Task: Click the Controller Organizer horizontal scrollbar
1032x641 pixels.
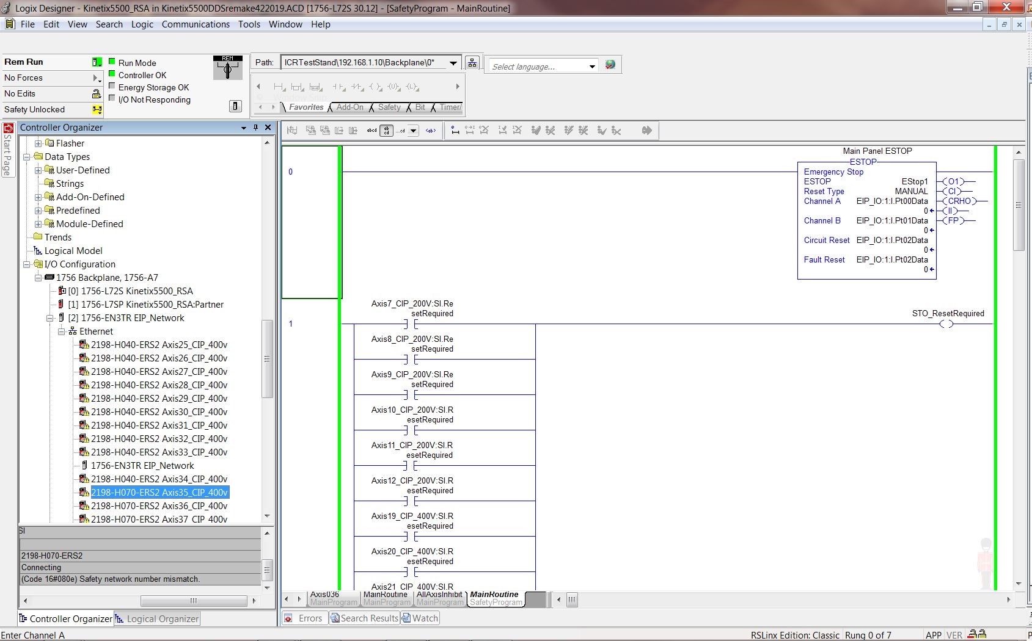Action: (x=193, y=601)
